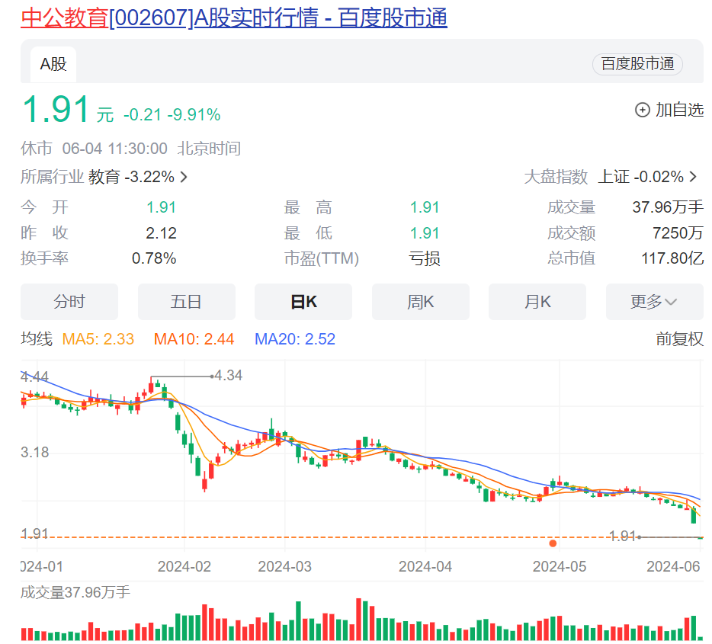Open the 中公教育 title link
712x644 pixels.
65,18
